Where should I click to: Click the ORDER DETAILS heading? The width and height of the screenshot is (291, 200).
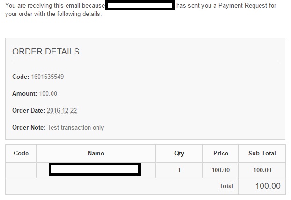pyautogui.click(x=46, y=52)
